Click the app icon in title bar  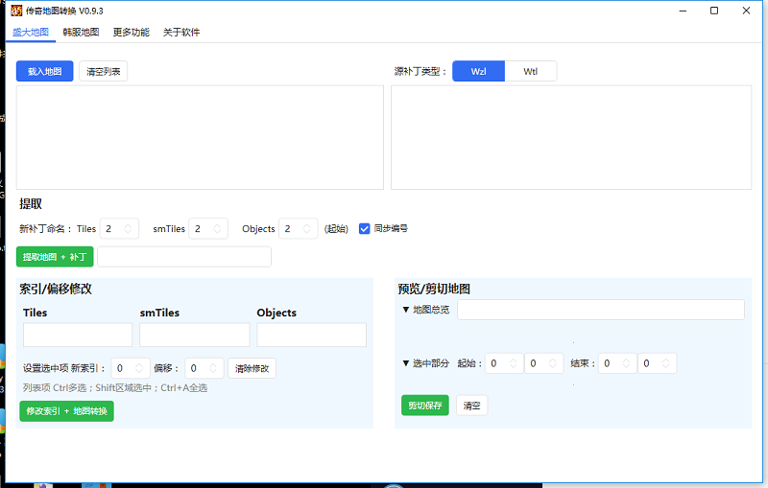coord(16,11)
